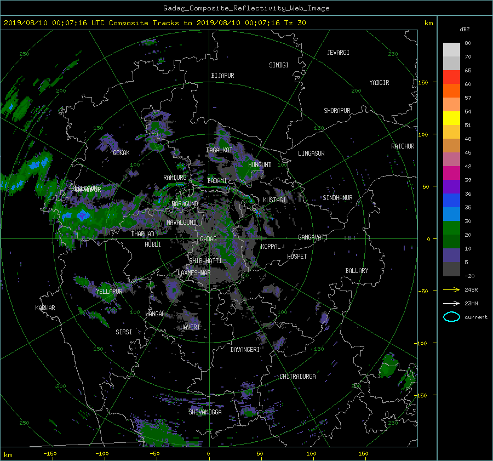493x461 pixels.
Task: Click the SINDHANUR city label
Action: pos(337,198)
